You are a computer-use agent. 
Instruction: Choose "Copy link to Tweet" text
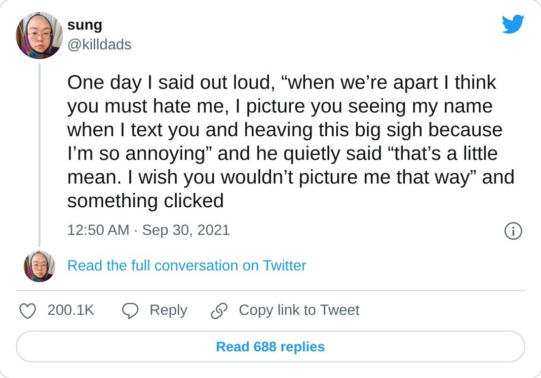(299, 310)
